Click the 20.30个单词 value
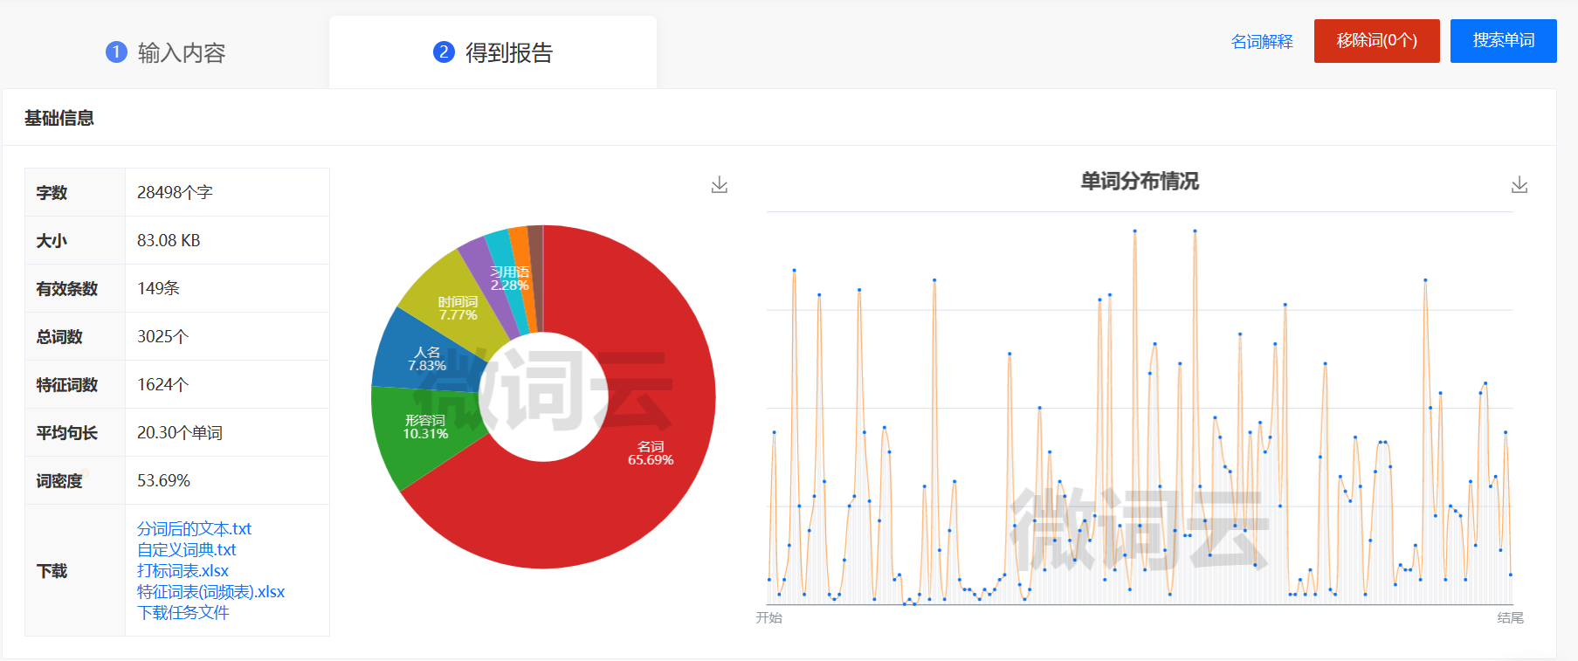 180,432
